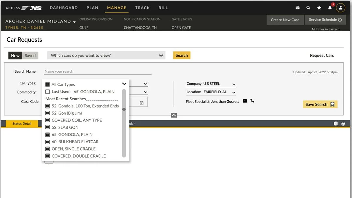The width and height of the screenshot is (352, 198).
Task: Open the notifications bell with 5 alerts
Action: click(330, 7)
